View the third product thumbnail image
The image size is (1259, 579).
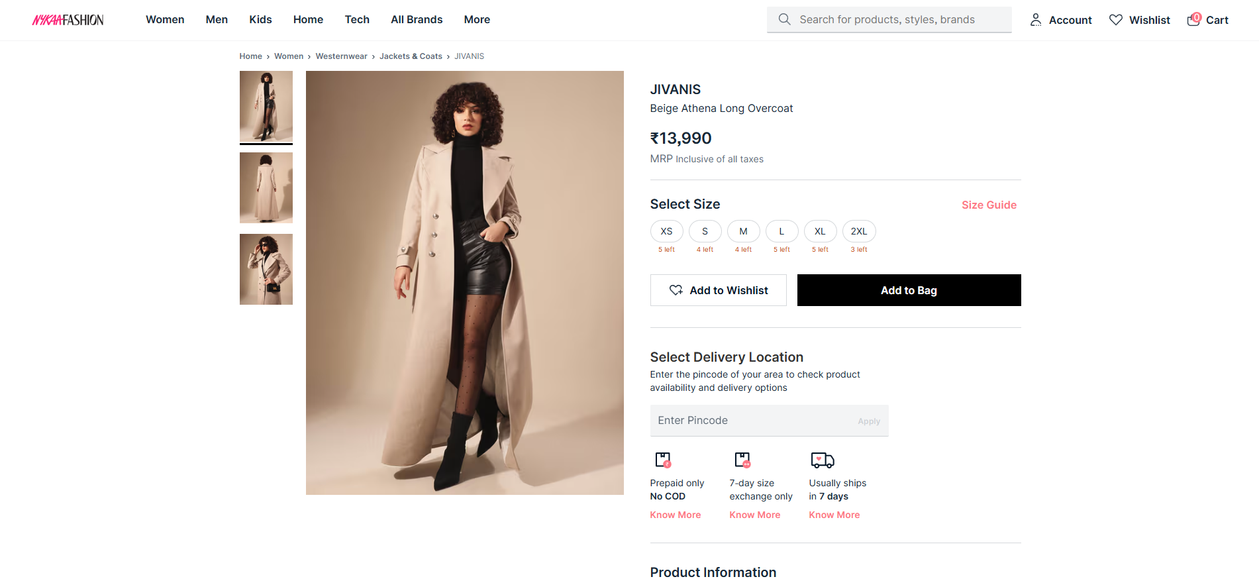(266, 269)
